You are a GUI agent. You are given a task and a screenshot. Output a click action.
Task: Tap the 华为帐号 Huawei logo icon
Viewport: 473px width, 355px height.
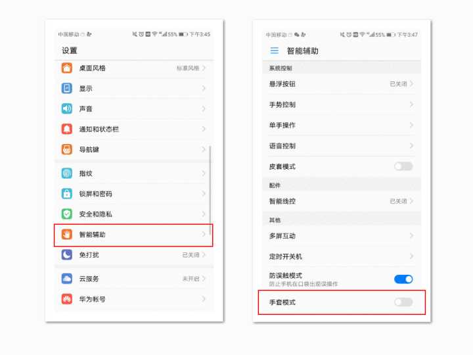[66, 299]
